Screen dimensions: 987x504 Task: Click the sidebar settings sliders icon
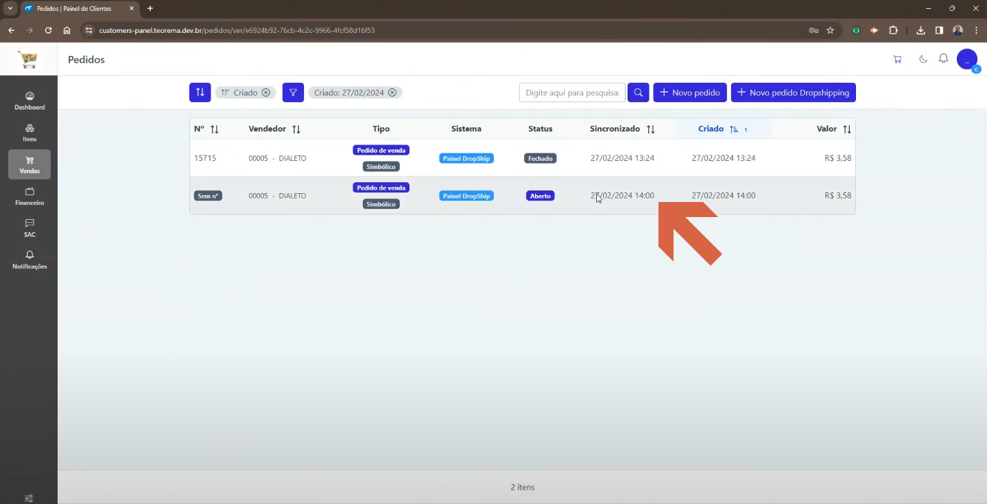[x=29, y=498]
